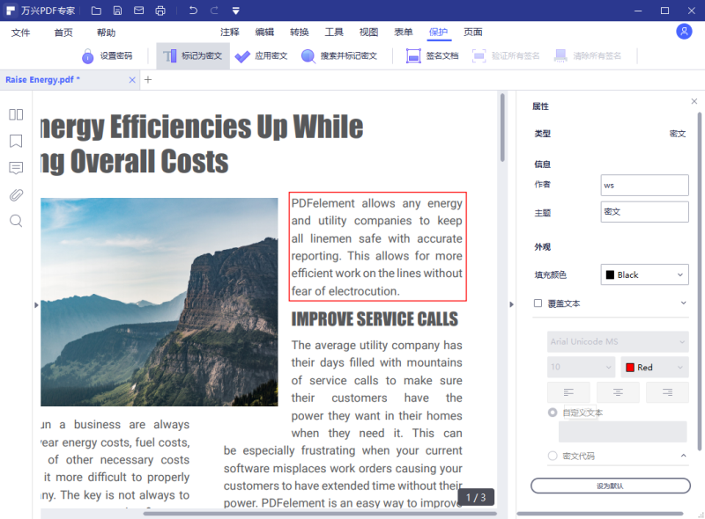705x519 pixels.
Task: Select align left button
Action: (x=568, y=392)
